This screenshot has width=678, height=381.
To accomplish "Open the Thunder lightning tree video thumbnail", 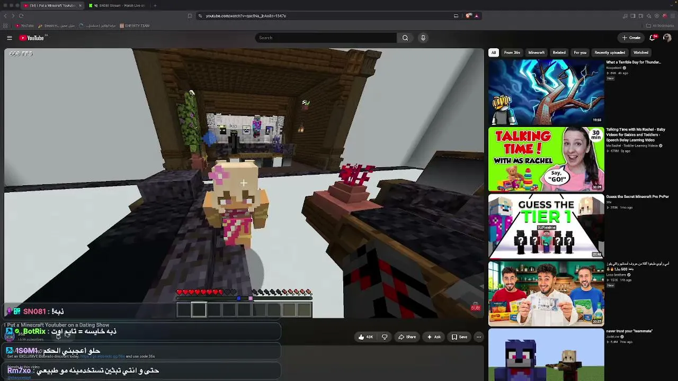I will click(x=546, y=92).
